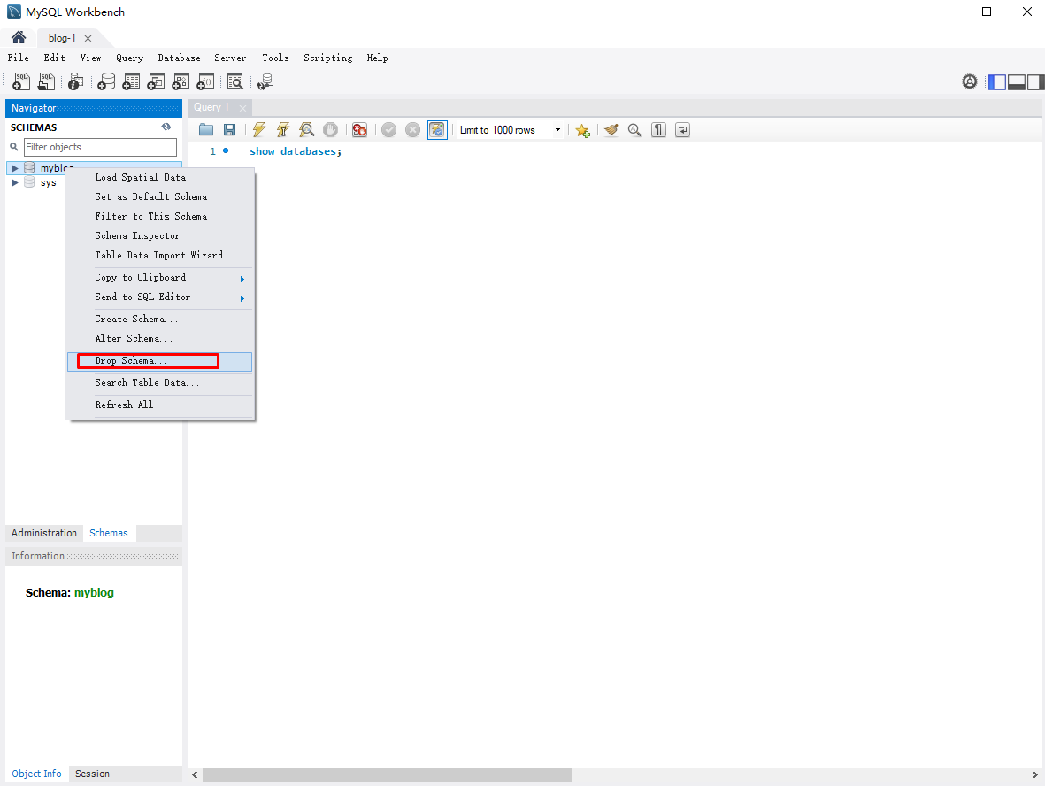Close the blog-1 connection tab
The width and height of the screenshot is (1045, 786).
[88, 39]
